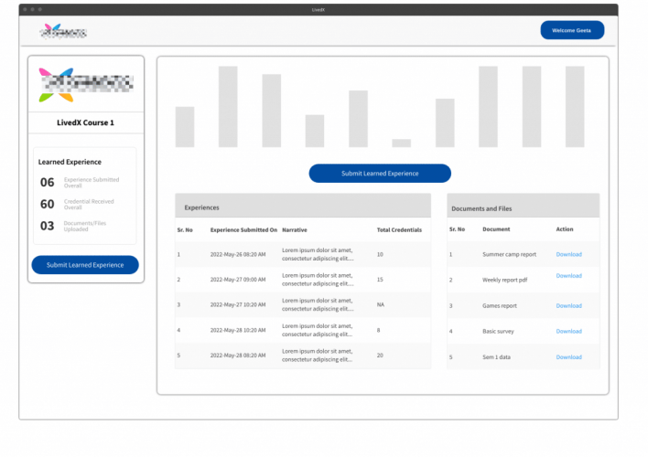Select the 2022-May-26 08:20 AM date cell
Image resolution: width=648 pixels, height=457 pixels.
tap(238, 255)
